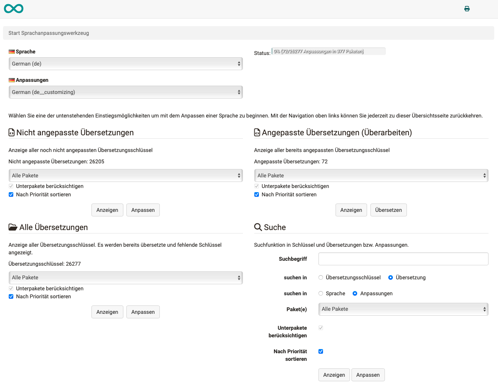The height and width of the screenshot is (390, 498).
Task: Click the file icon before Nicht angepasste Übersetzungen
Action: 11,132
